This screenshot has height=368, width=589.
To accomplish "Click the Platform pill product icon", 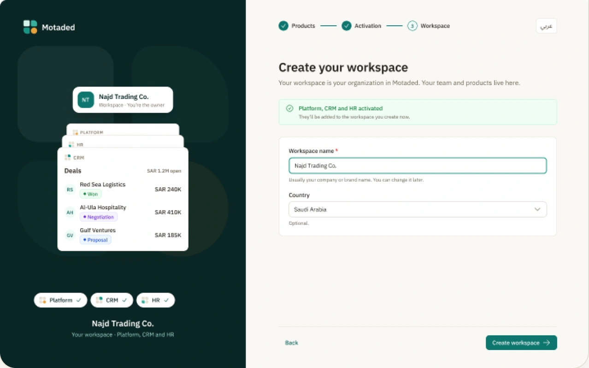I will click(43, 300).
